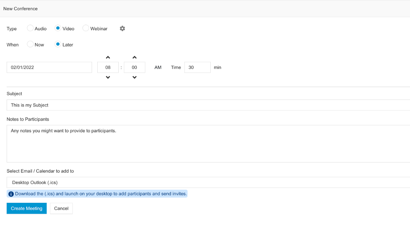Open the Desktop Outlook (.ics) calendar dropdown
Viewport: 410px width, 234px height.
pyautogui.click(x=208, y=182)
